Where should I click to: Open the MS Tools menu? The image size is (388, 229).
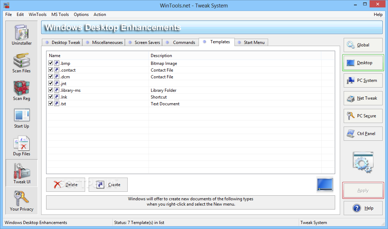pyautogui.click(x=60, y=14)
